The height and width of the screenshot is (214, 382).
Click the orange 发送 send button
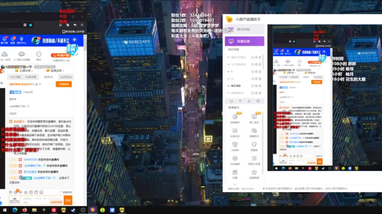tap(68, 200)
